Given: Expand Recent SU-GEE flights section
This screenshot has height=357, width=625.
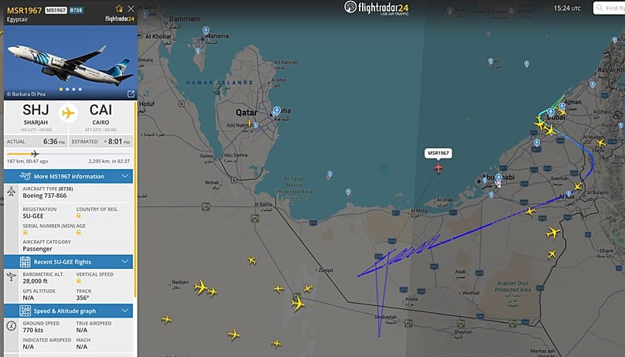Looking at the screenshot, I should (68, 262).
